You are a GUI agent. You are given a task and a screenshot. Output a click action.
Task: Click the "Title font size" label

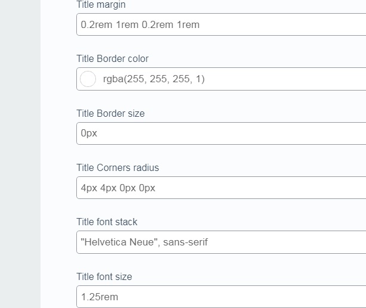[x=104, y=276]
